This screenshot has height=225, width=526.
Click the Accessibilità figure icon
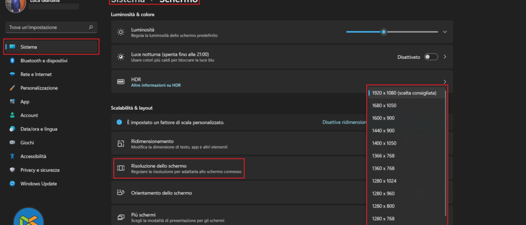coord(12,156)
